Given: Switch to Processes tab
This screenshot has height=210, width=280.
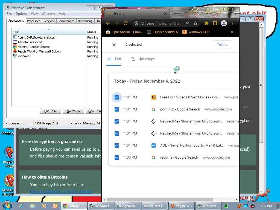Looking at the screenshot, I should click(x=34, y=21).
